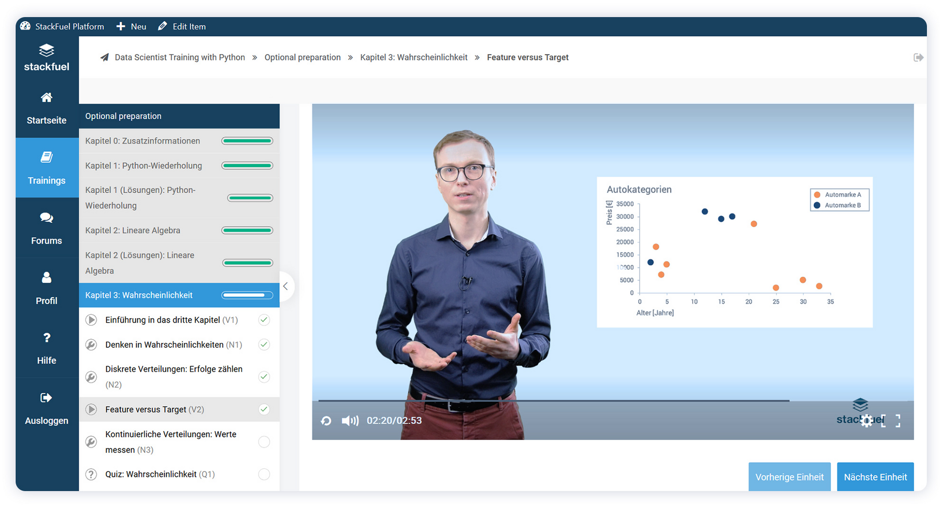
Task: Expand Kapitel 2: Lineare Algebra section
Action: (133, 230)
